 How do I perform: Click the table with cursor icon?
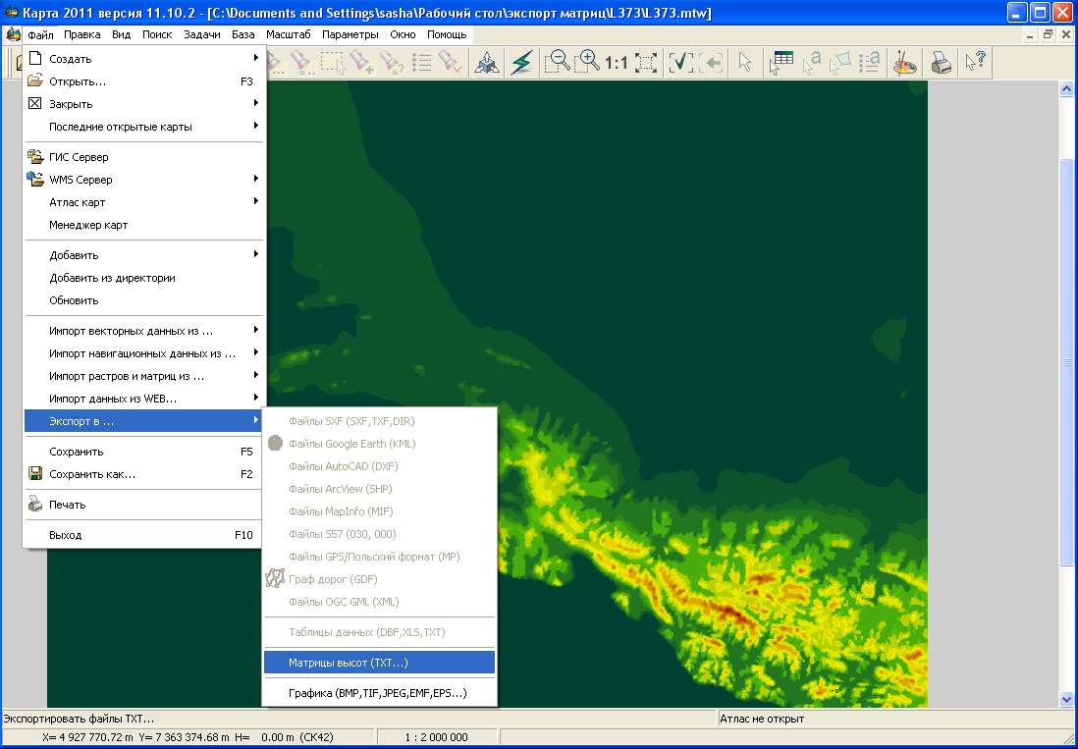point(782,63)
